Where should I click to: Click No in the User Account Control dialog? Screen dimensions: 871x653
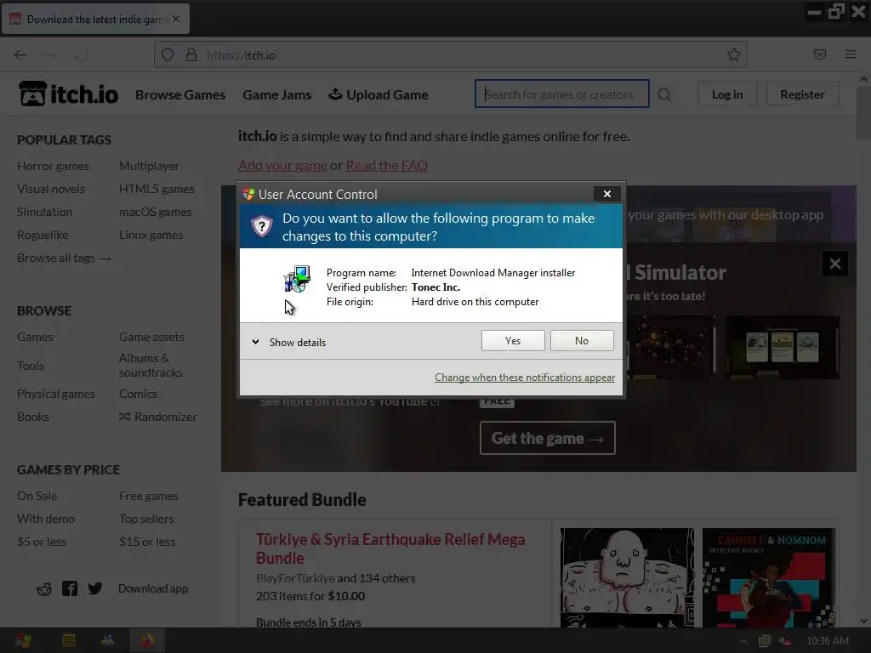[x=582, y=340]
